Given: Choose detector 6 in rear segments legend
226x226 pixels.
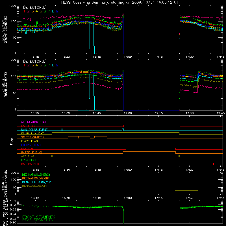Looking at the screenshot, I should (45, 65).
